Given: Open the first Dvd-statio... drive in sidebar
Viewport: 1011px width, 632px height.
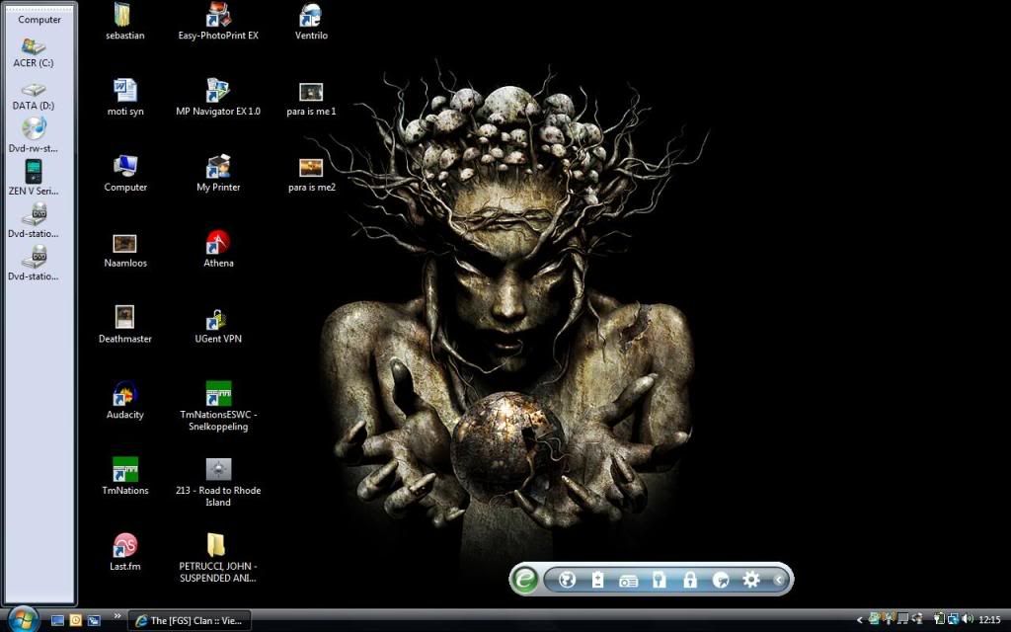Looking at the screenshot, I should [x=33, y=220].
